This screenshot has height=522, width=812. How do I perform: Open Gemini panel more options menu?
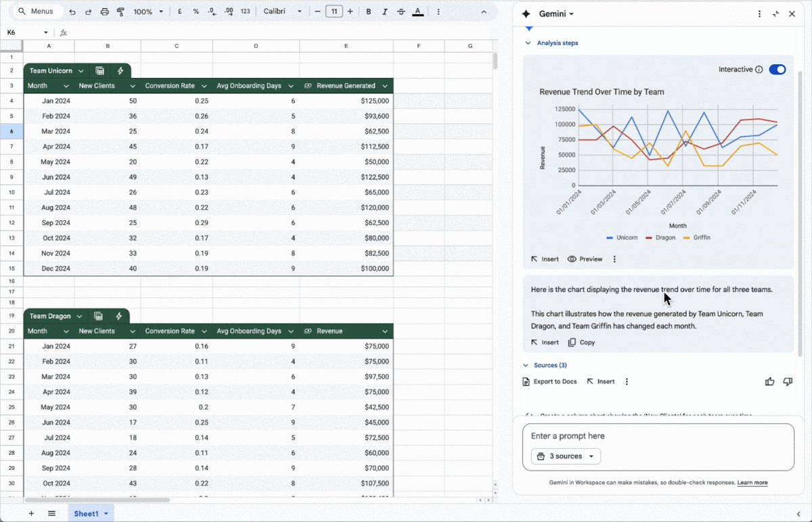pos(760,14)
